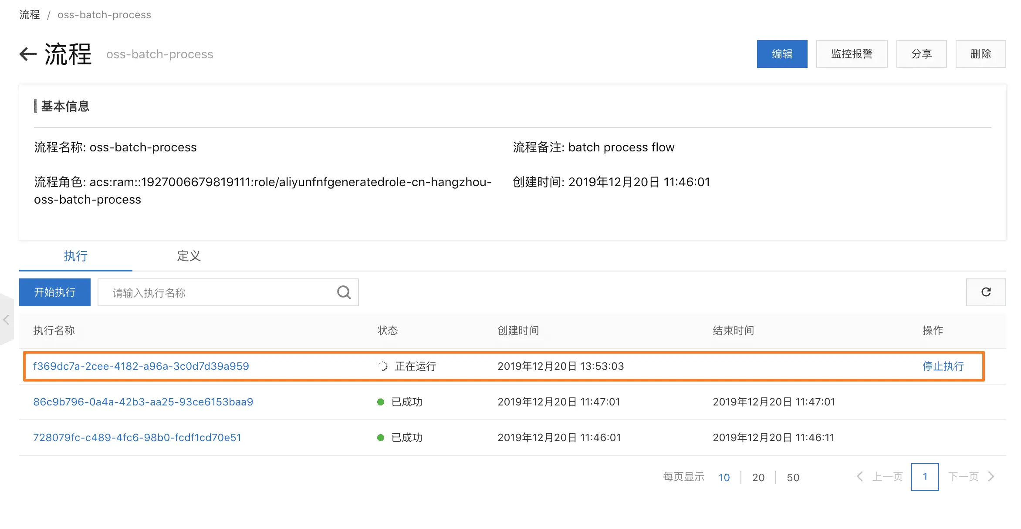Open 监控报警 monitoring alarm
1021x529 pixels.
pyautogui.click(x=852, y=54)
